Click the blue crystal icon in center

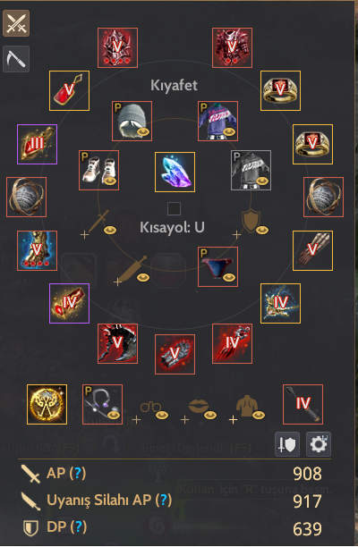pyautogui.click(x=175, y=172)
